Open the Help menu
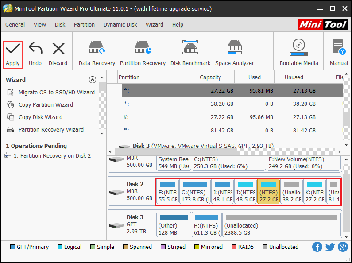 (178, 25)
